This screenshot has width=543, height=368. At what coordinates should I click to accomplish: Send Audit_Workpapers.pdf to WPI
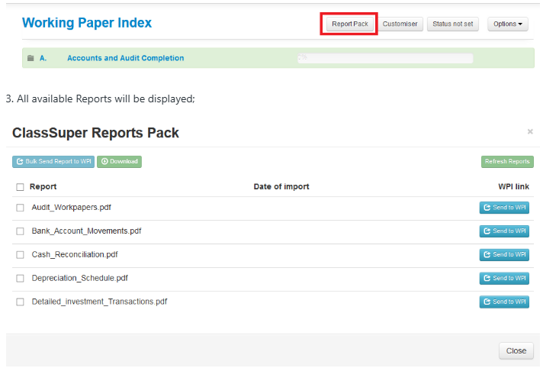(x=504, y=208)
